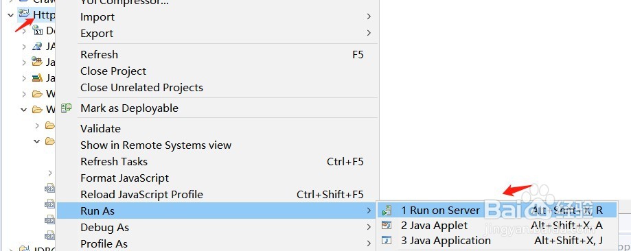Select the Http project icon in tree
631x251 pixels.
[25, 14]
